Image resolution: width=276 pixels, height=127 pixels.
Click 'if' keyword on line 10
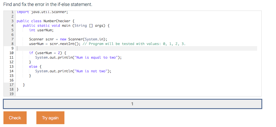click(31, 53)
